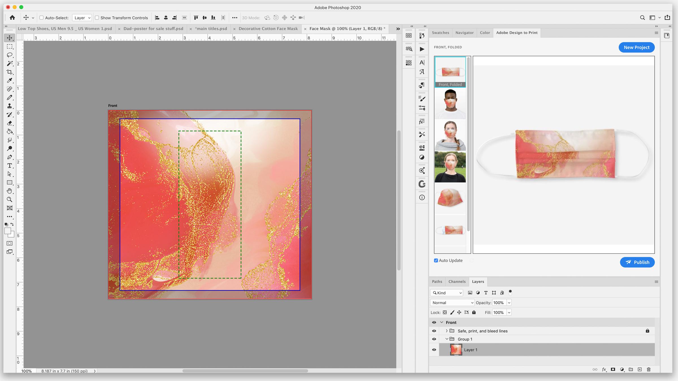This screenshot has width=678, height=381.
Task: Select the Rectangular Marquee tool
Action: [x=10, y=47]
